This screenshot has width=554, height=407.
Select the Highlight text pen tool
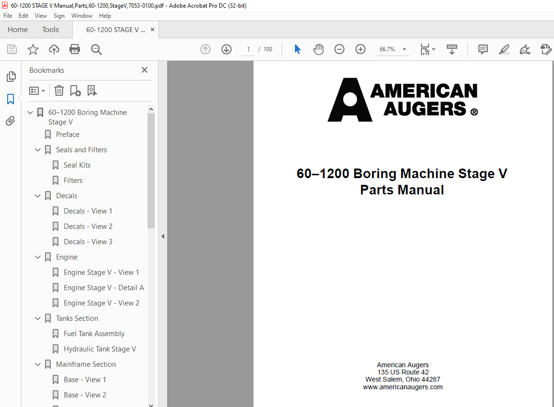(x=504, y=49)
